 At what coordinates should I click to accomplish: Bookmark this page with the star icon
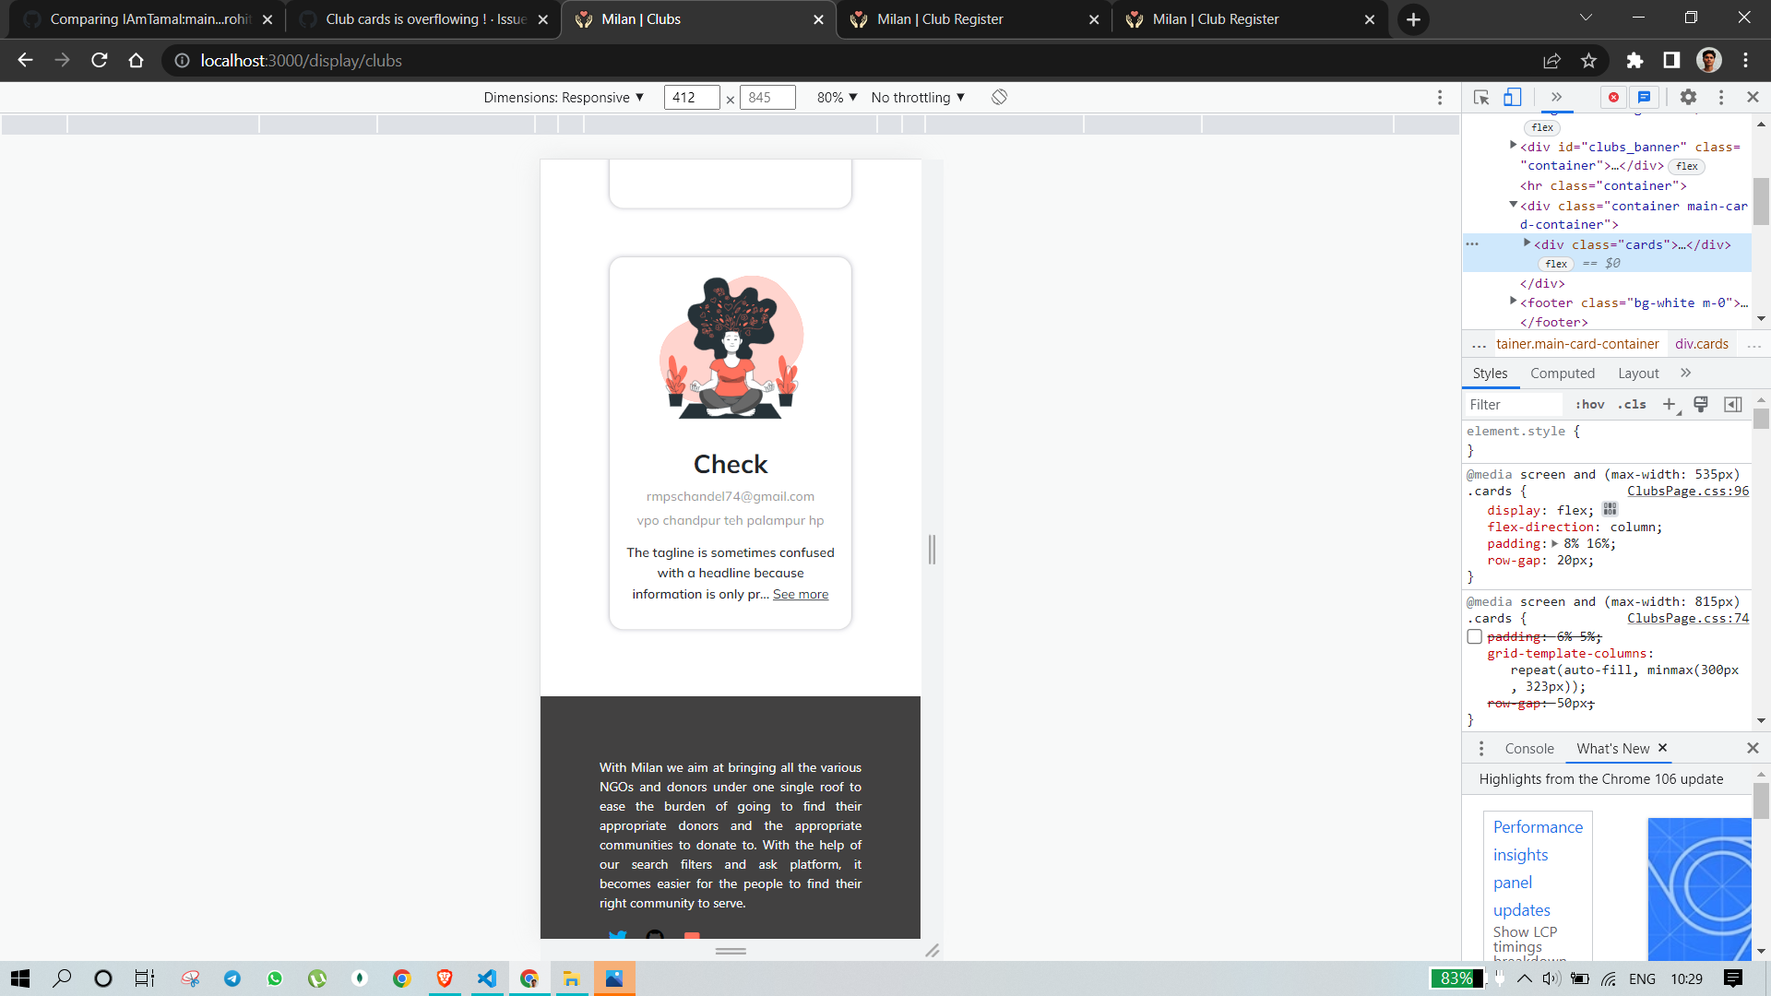coord(1588,61)
